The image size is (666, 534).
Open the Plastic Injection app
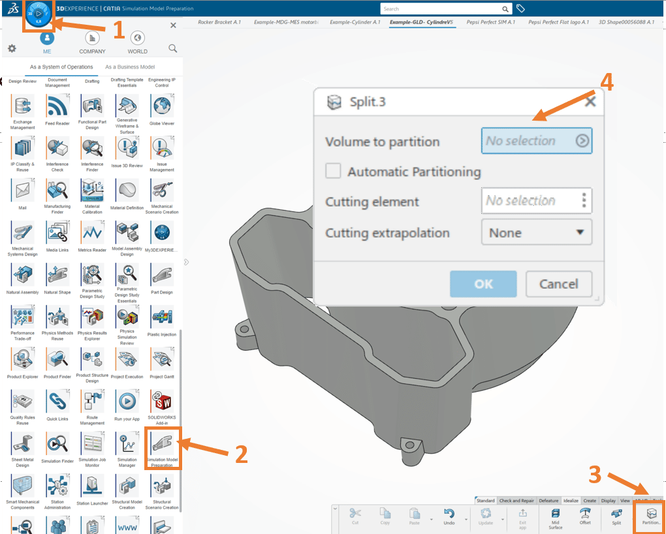point(162,321)
